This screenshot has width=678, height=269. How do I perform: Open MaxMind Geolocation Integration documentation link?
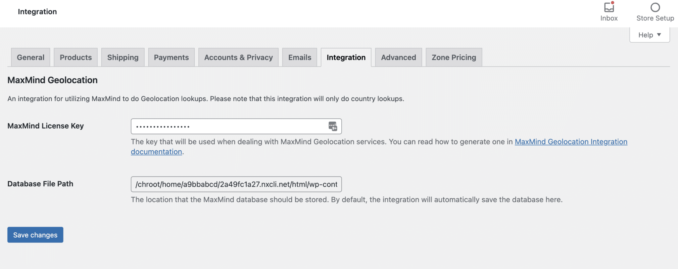point(571,142)
